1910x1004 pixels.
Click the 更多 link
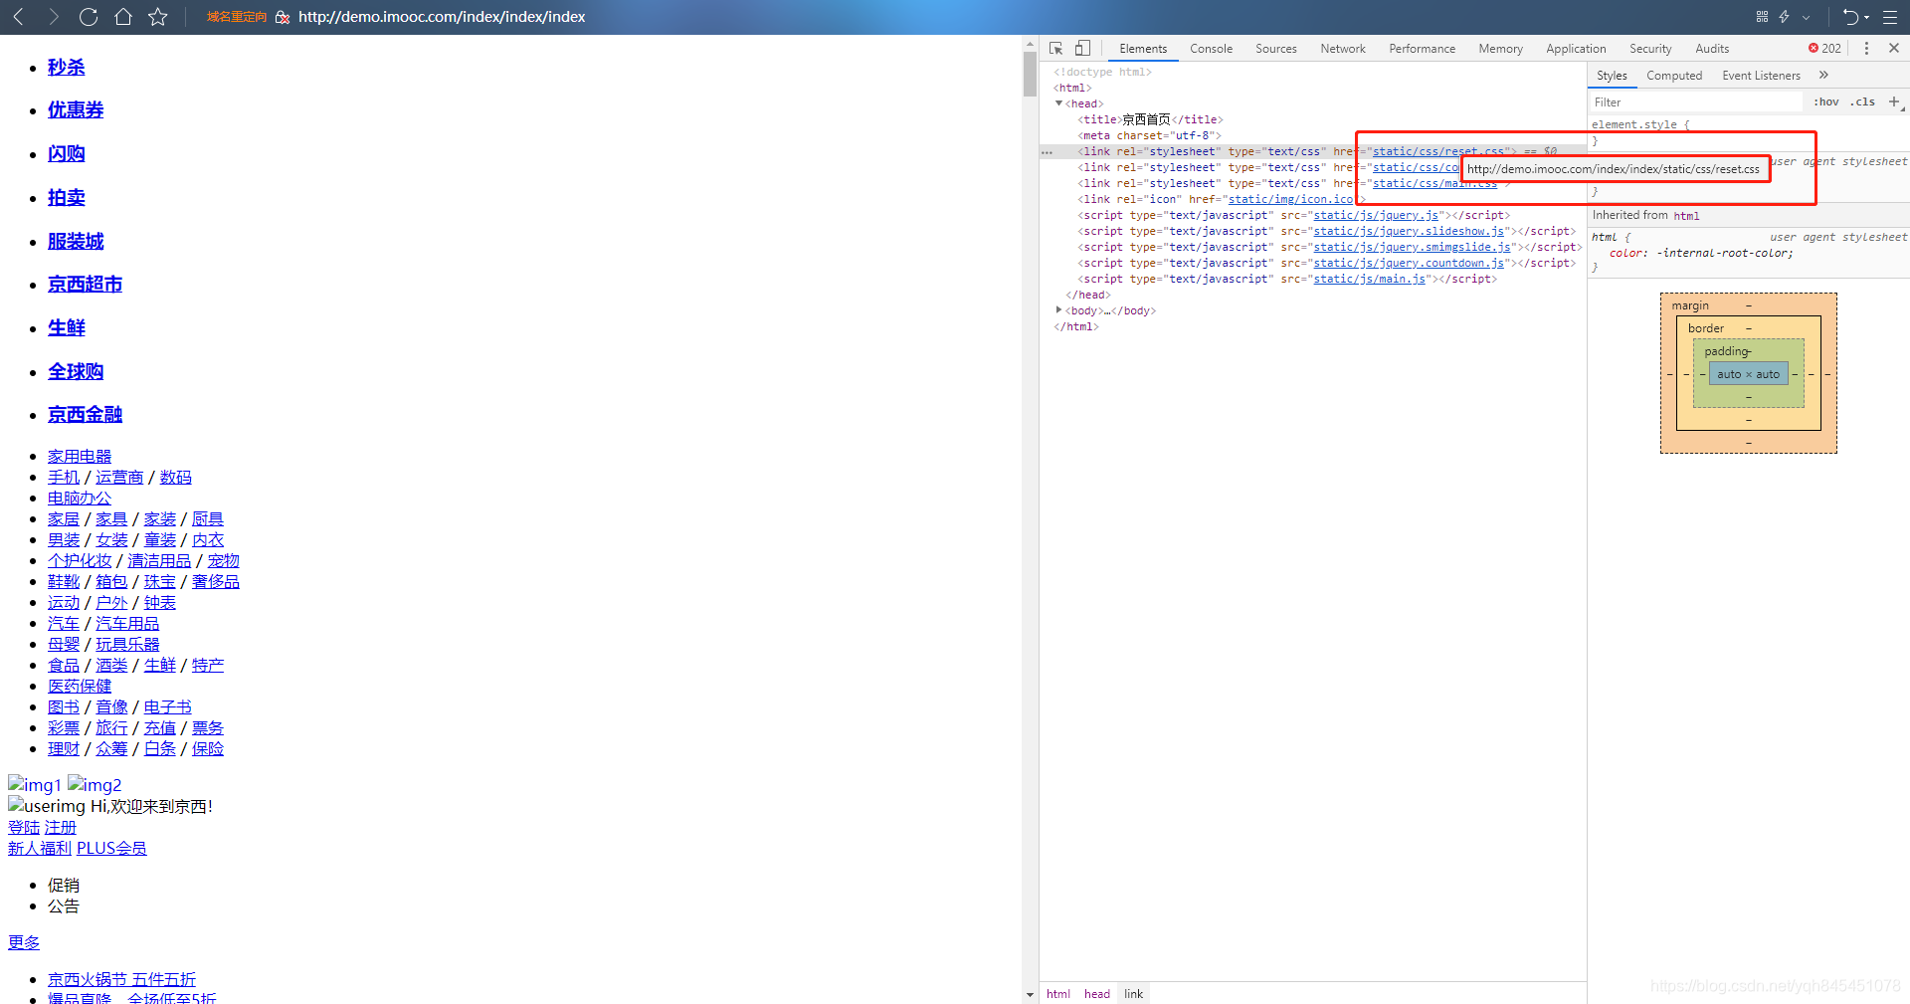coord(24,942)
